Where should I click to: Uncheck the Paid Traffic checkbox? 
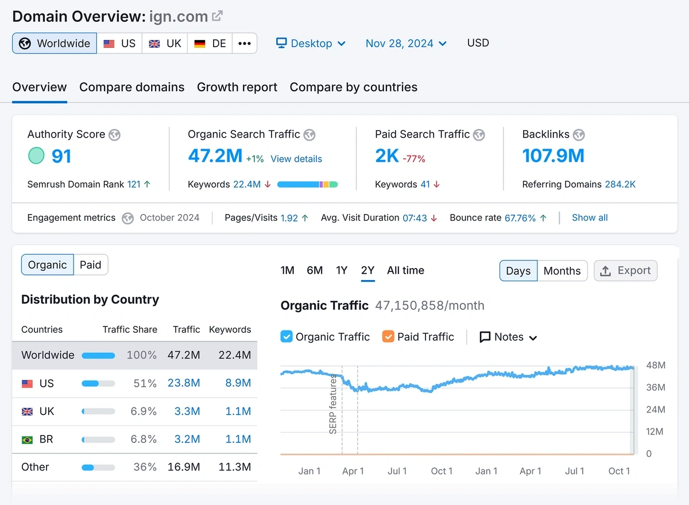pyautogui.click(x=388, y=337)
